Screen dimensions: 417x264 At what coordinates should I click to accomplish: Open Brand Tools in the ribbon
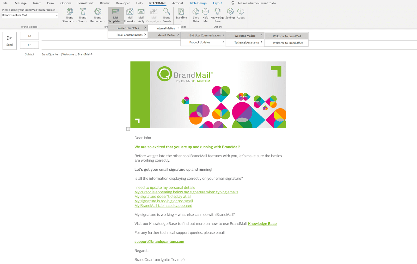[83, 15]
